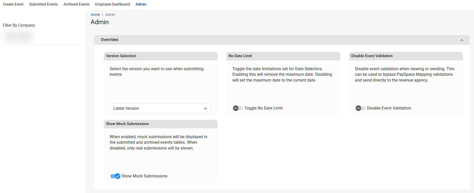
Task: Switch to the Employee Dashboard
Action: point(112,4)
